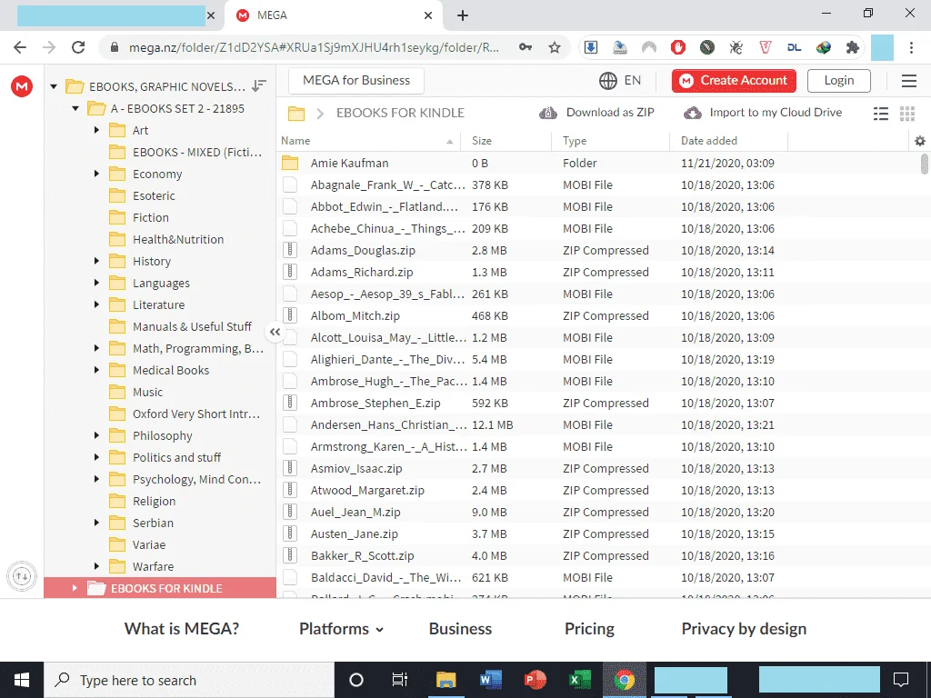Select the Religion folder in tree
This screenshot has height=698, width=931.
155,502
